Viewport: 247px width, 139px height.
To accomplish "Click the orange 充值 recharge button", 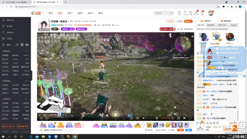I will tap(181, 130).
